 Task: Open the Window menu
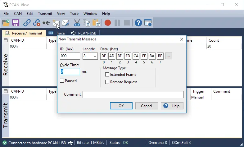coord(90,14)
